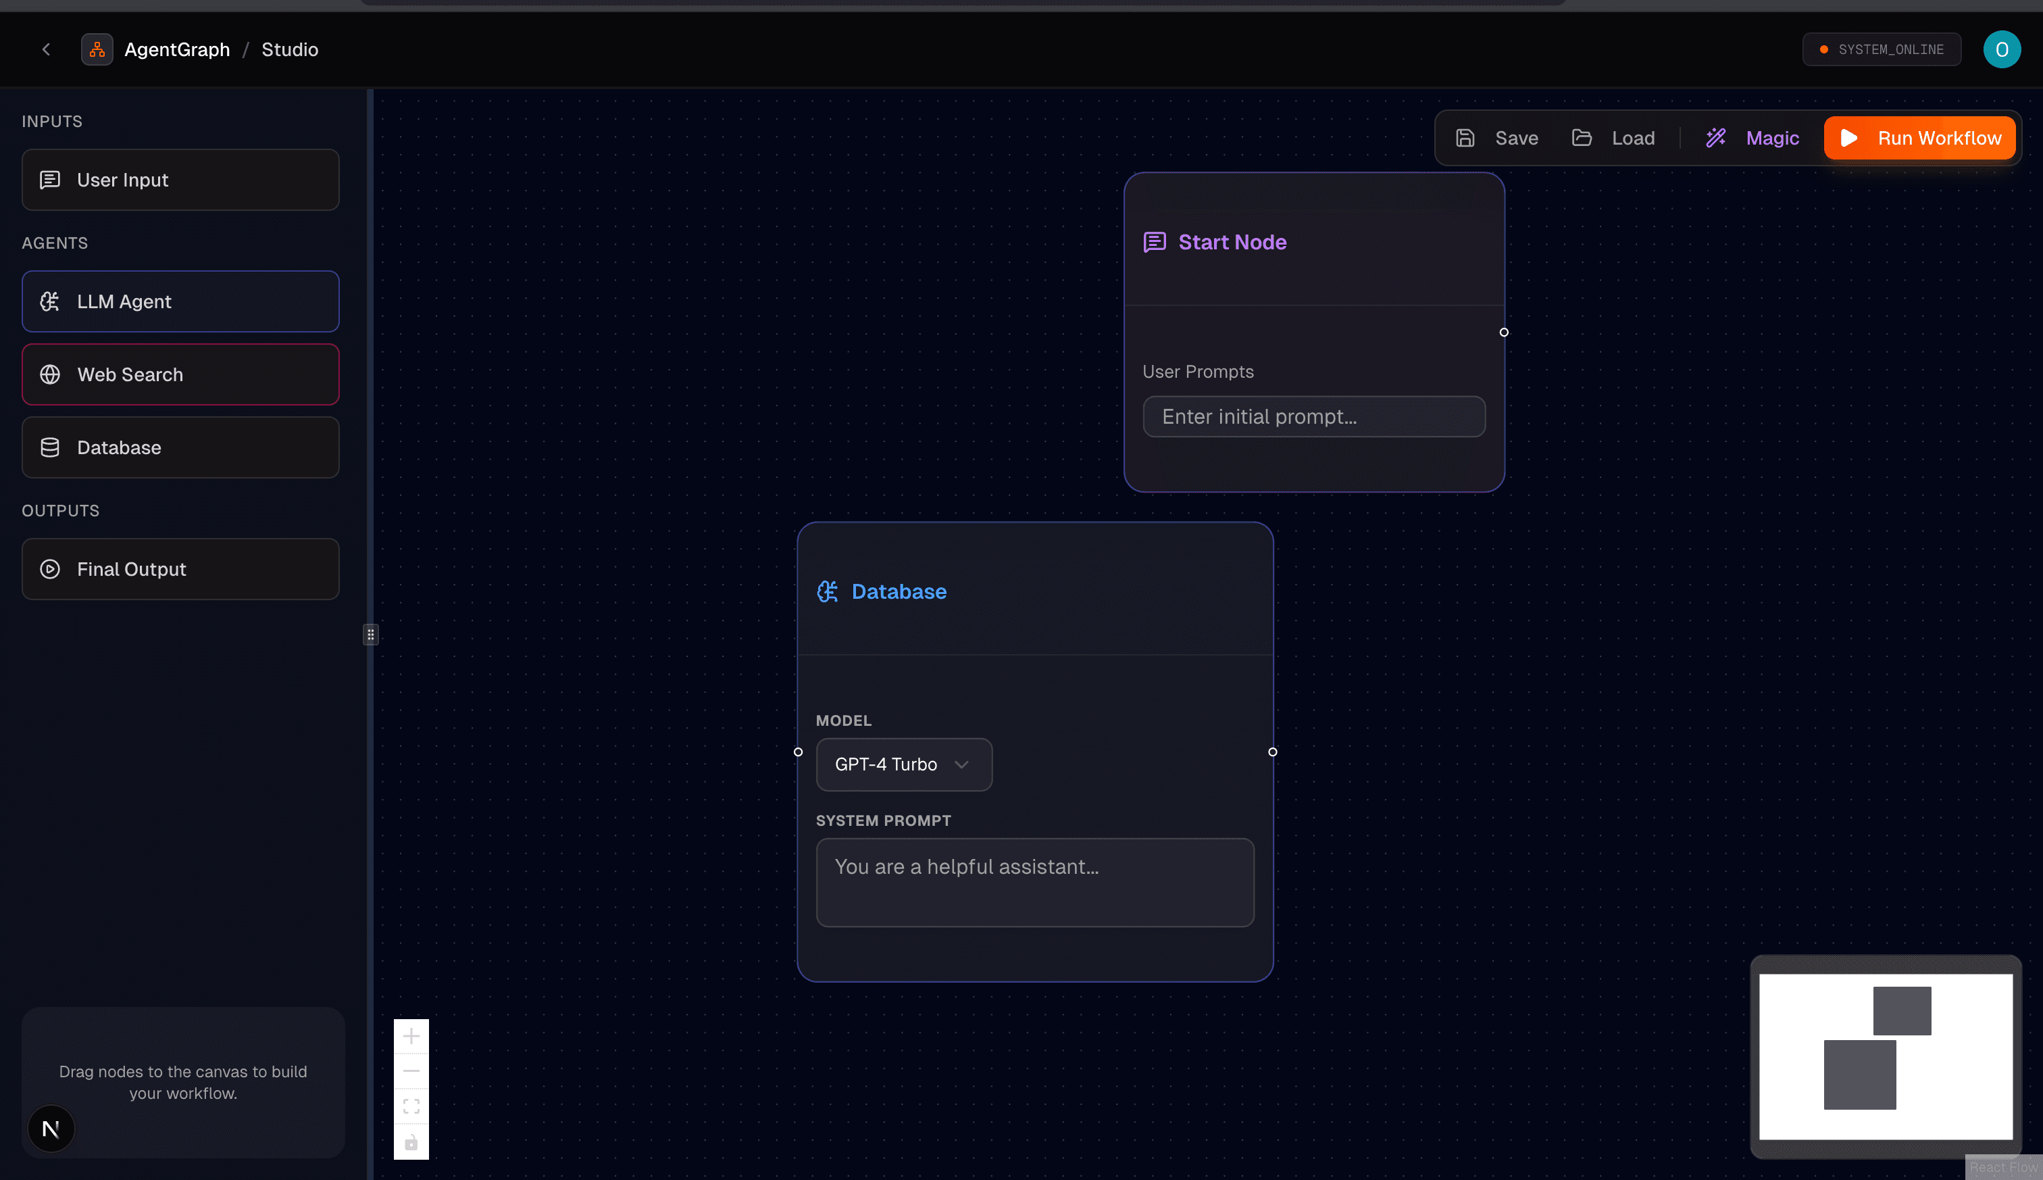Click the Next.js N badge icon
The image size is (2043, 1180).
pos(51,1128)
